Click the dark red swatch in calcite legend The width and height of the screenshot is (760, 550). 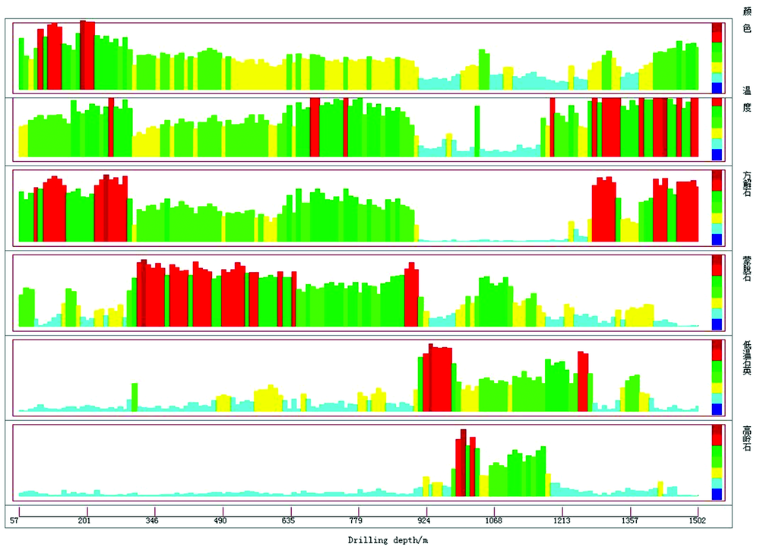tap(717, 175)
